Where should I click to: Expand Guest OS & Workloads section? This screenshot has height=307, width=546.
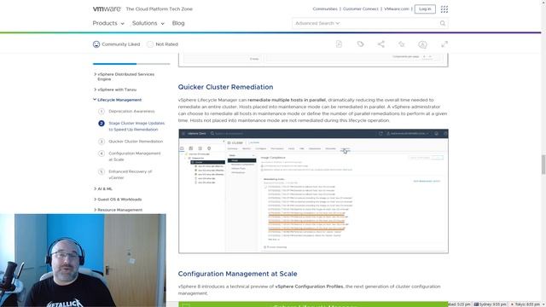click(x=118, y=200)
